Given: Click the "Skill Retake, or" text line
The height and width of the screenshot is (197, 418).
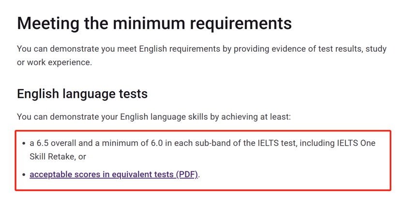Looking at the screenshot, I should click(x=58, y=156).
